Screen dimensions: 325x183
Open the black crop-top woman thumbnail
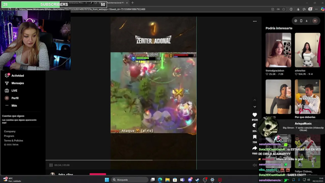point(278,97)
